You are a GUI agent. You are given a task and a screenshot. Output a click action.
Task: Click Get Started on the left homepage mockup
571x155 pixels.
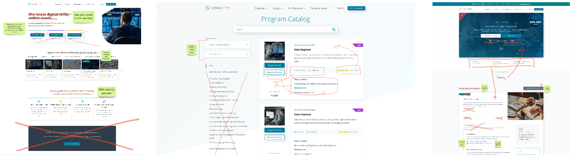pyautogui.click(x=111, y=4)
